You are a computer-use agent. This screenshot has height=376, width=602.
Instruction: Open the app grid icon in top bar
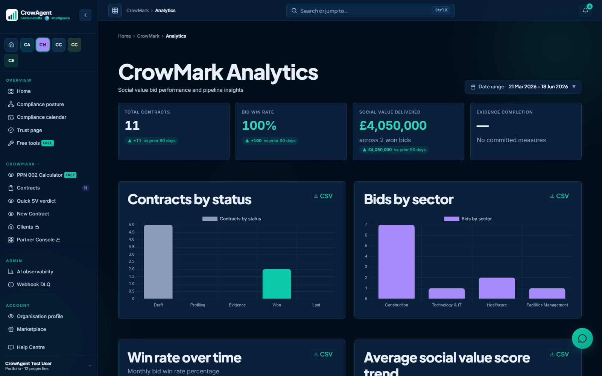coord(115,11)
